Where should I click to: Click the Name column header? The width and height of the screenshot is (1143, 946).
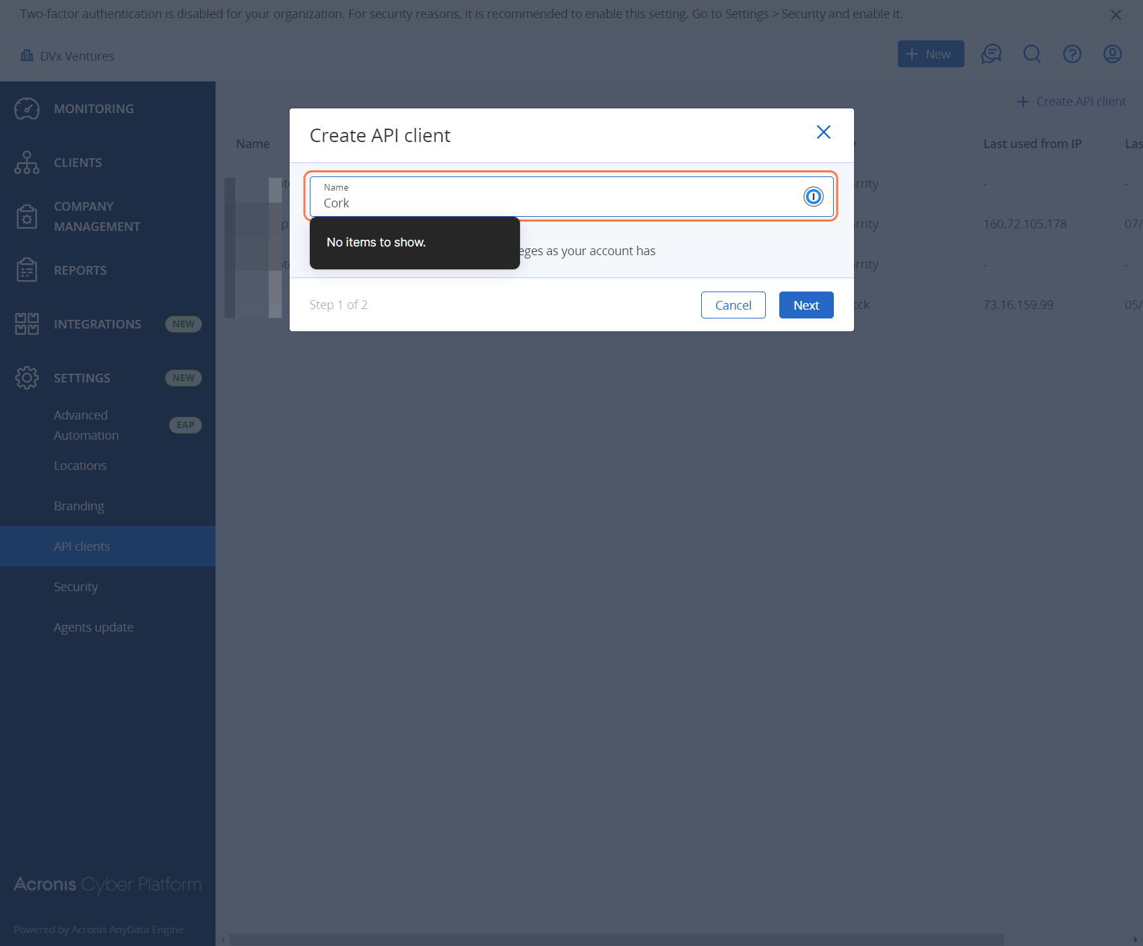pos(253,144)
